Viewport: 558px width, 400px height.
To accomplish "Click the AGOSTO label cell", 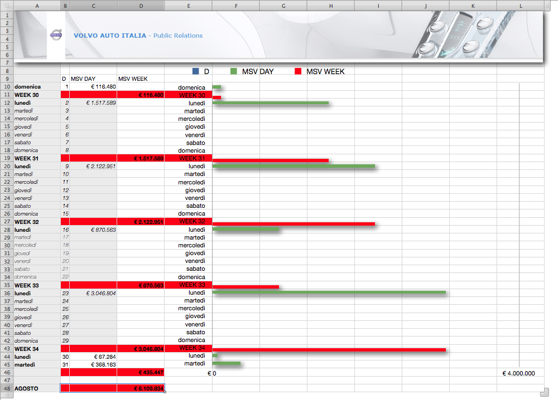I will click(x=37, y=388).
